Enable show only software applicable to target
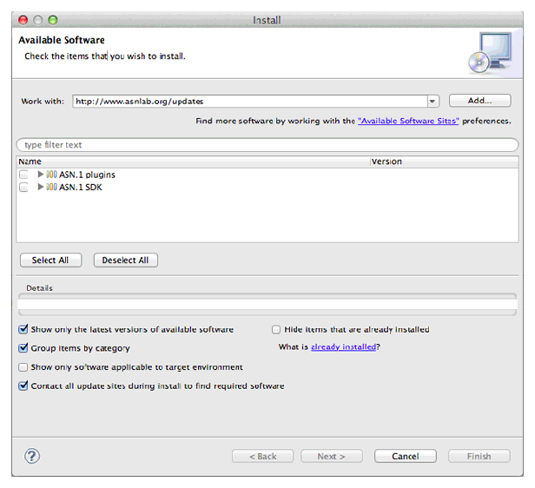 [x=23, y=367]
